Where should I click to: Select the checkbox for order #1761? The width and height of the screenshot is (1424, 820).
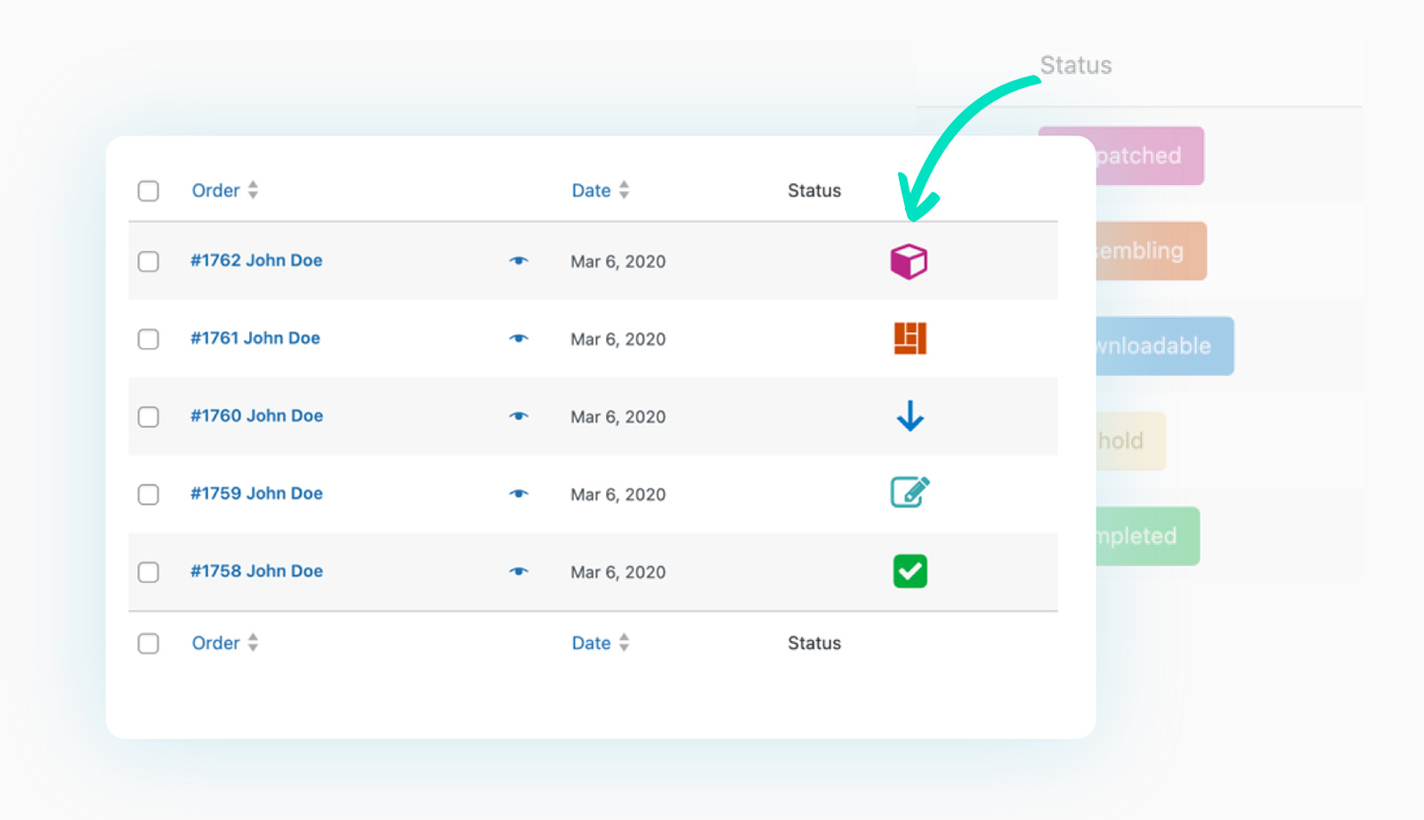tap(149, 339)
